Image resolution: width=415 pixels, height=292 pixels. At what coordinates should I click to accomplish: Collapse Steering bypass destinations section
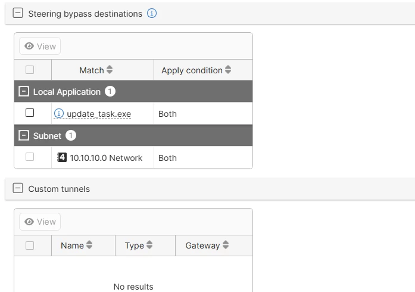coord(18,13)
